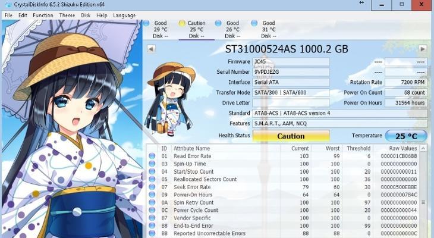Open the Help menu
The image size is (434, 238).
pos(102,15)
